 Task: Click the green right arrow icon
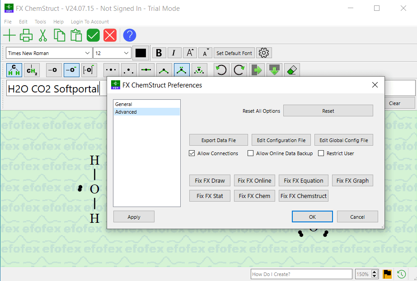[x=257, y=70]
